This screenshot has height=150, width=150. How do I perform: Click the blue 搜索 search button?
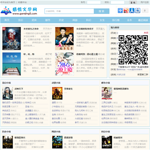tap(102, 11)
